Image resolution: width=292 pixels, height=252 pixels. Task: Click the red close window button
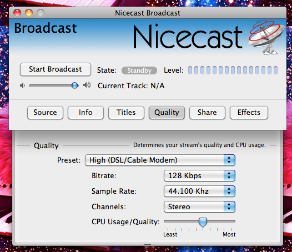[x=17, y=13]
